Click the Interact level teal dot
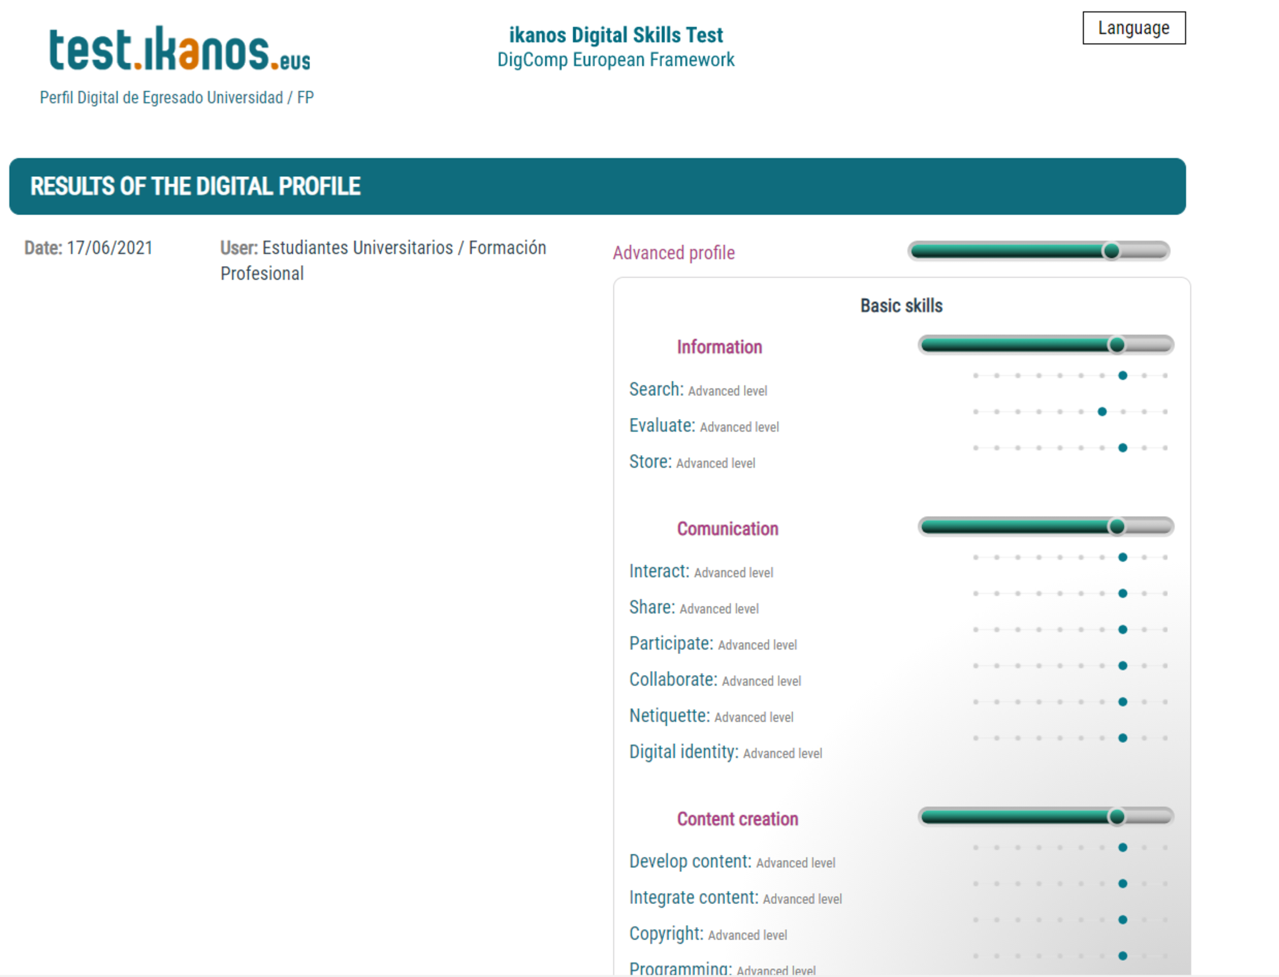This screenshot has height=977, width=1279. coord(1122,557)
